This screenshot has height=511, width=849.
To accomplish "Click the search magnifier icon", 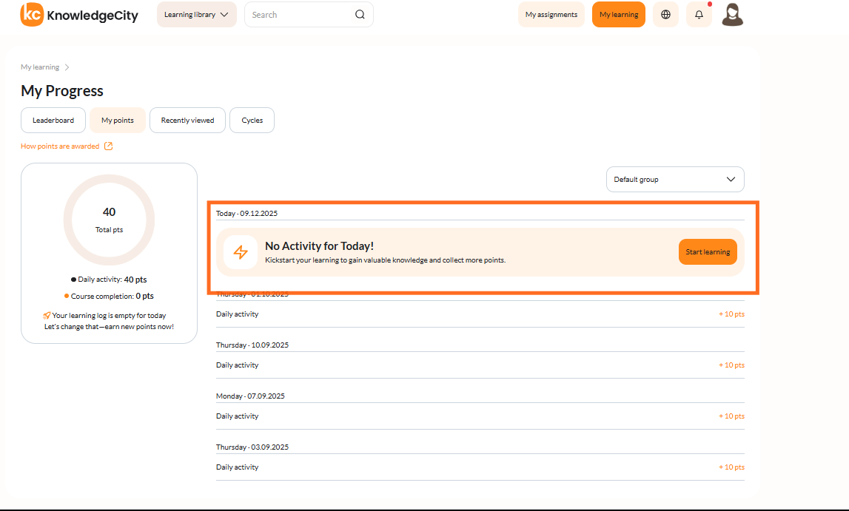I will click(x=360, y=15).
